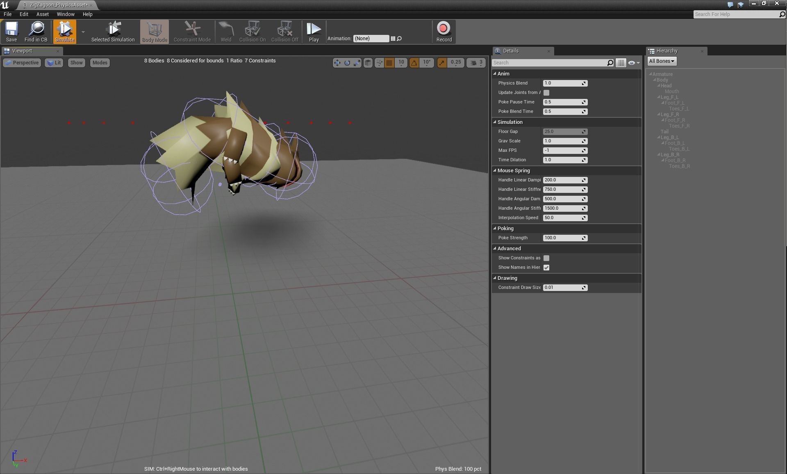This screenshot has width=787, height=474.
Task: Toggle Show Names in Hierarchy checkbox
Action: (x=546, y=268)
